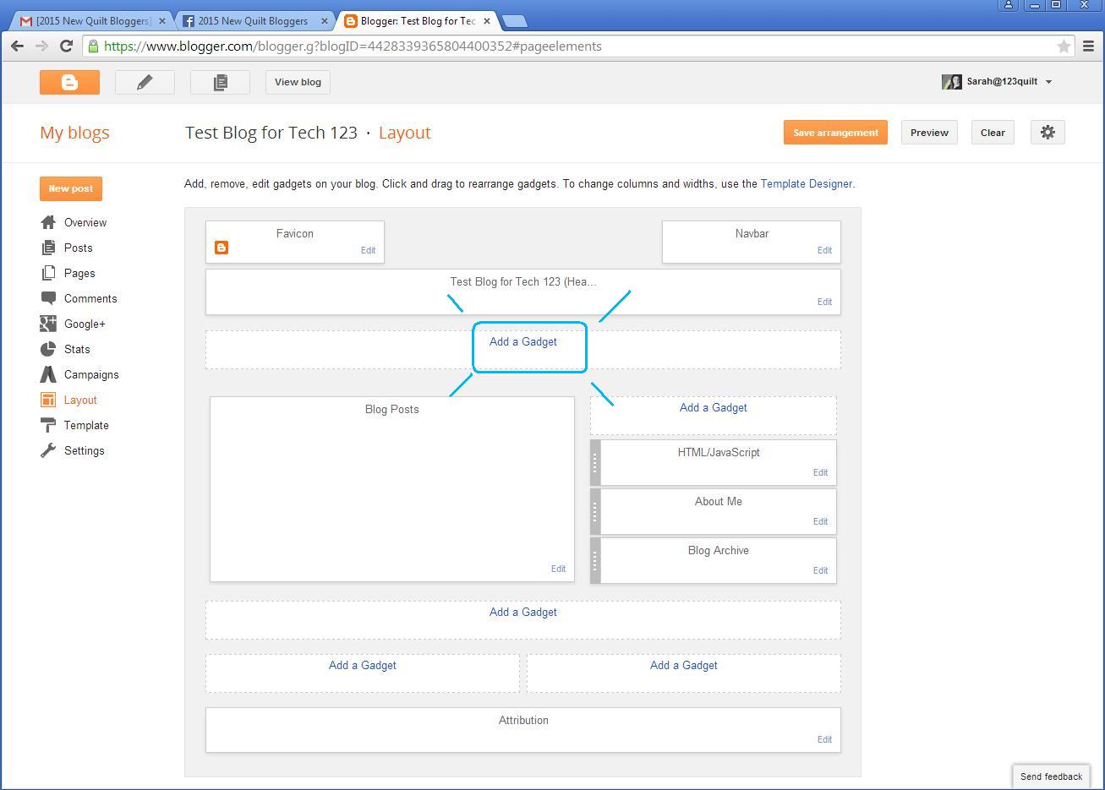Viewport: 1105px width, 790px height.
Task: Select the Layout grid icon in the sidebar
Action: [x=48, y=400]
